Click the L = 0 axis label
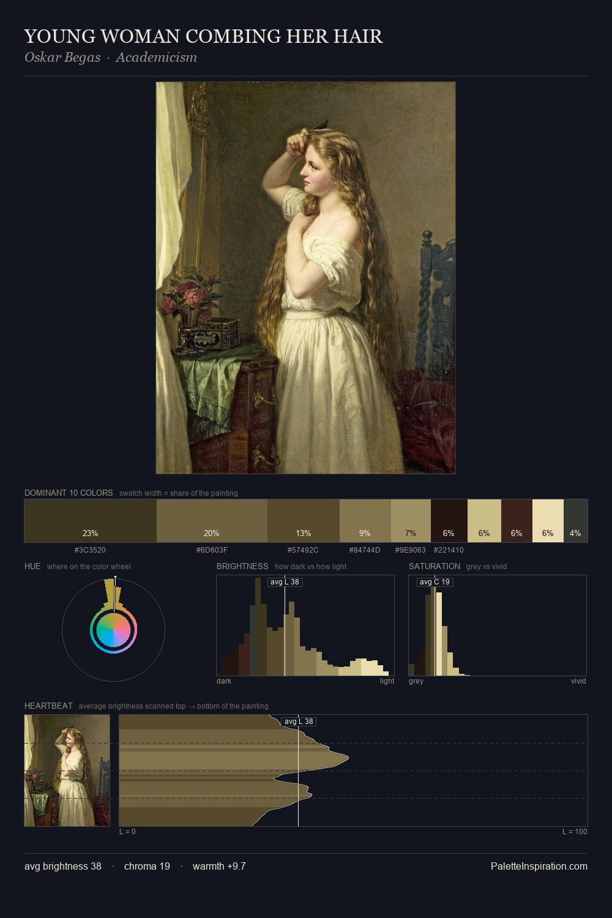Viewport: 612px width, 918px height. (x=127, y=832)
